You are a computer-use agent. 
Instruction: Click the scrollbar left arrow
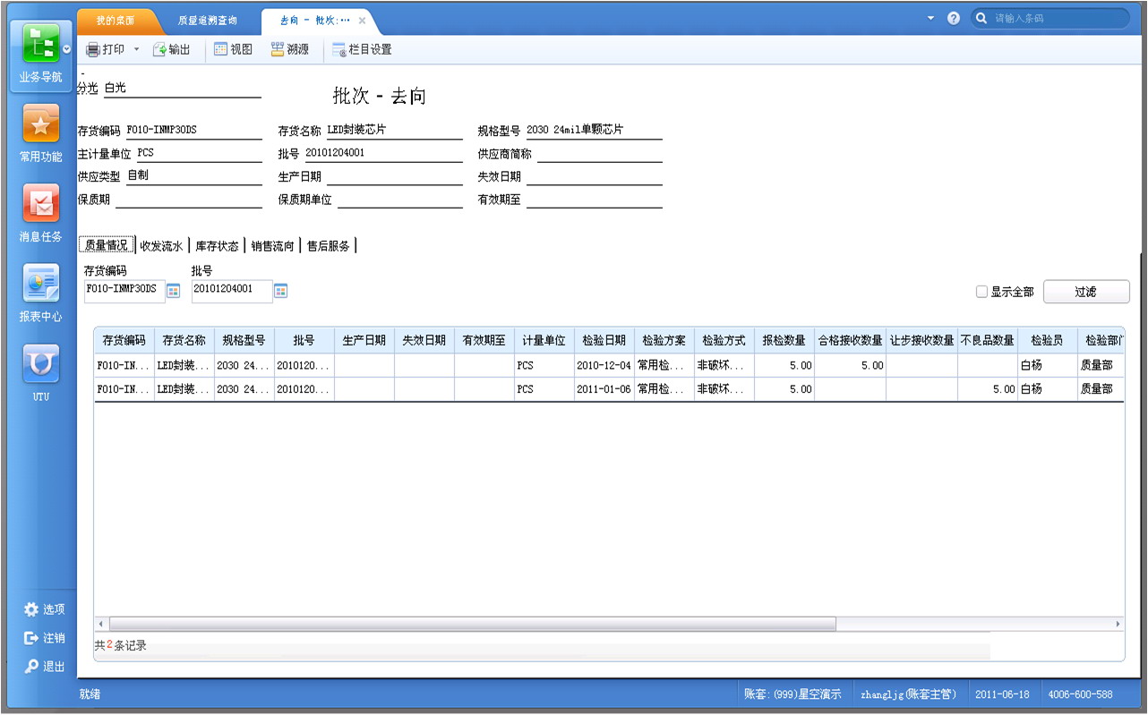[100, 624]
